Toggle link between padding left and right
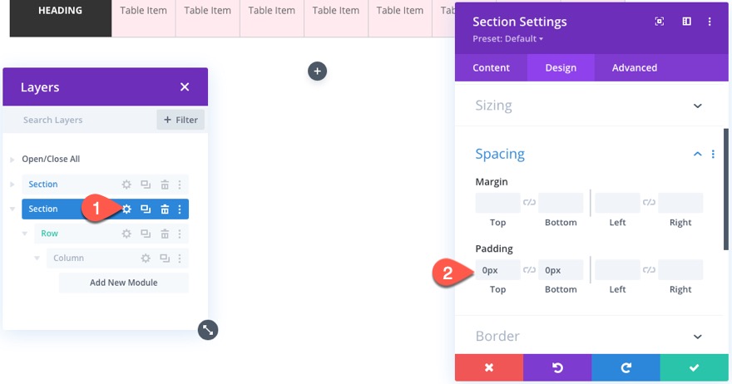This screenshot has height=384, width=732. pos(649,270)
